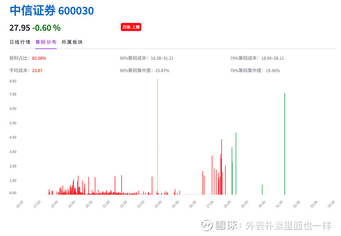The image size is (341, 236).
Task: Click the 34.00 x-axis label
Action: [x=331, y=204]
